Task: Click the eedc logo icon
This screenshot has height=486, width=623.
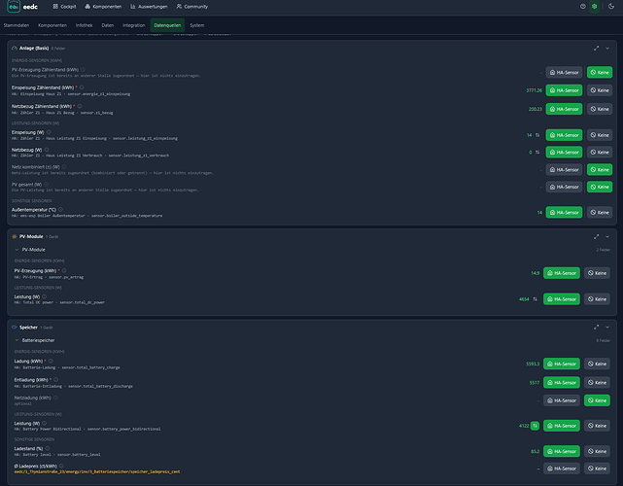Action: [x=14, y=7]
